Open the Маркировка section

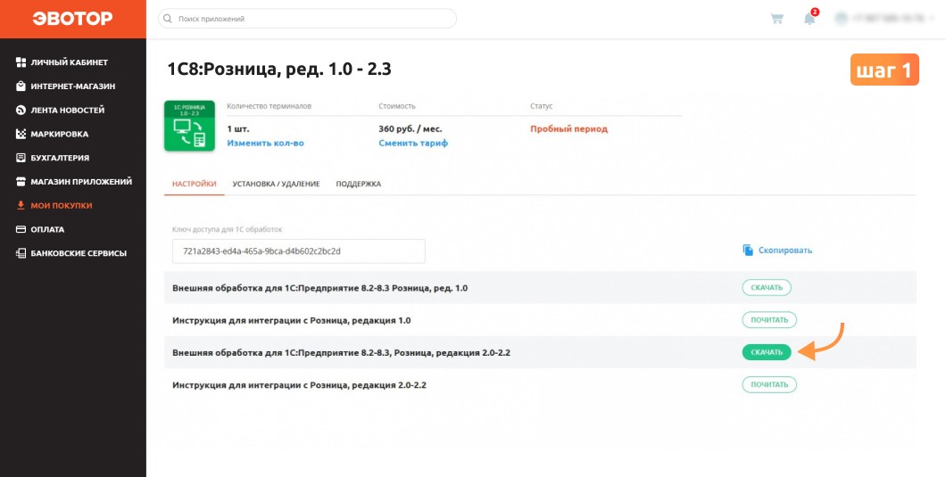pos(60,134)
